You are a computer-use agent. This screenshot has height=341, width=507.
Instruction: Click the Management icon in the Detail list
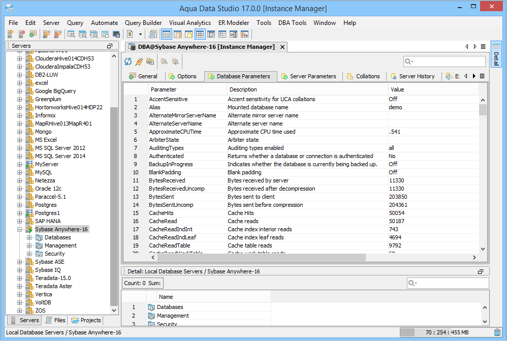151,316
